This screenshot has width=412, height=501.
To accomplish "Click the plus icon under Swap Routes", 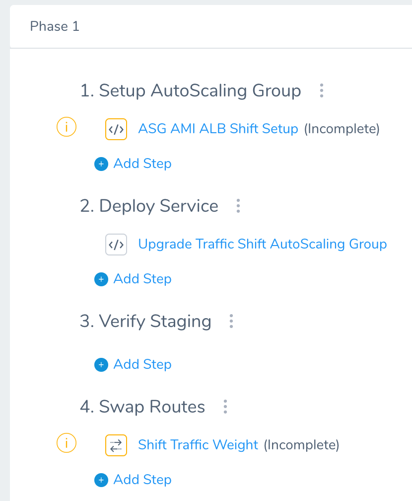I will pyautogui.click(x=101, y=480).
